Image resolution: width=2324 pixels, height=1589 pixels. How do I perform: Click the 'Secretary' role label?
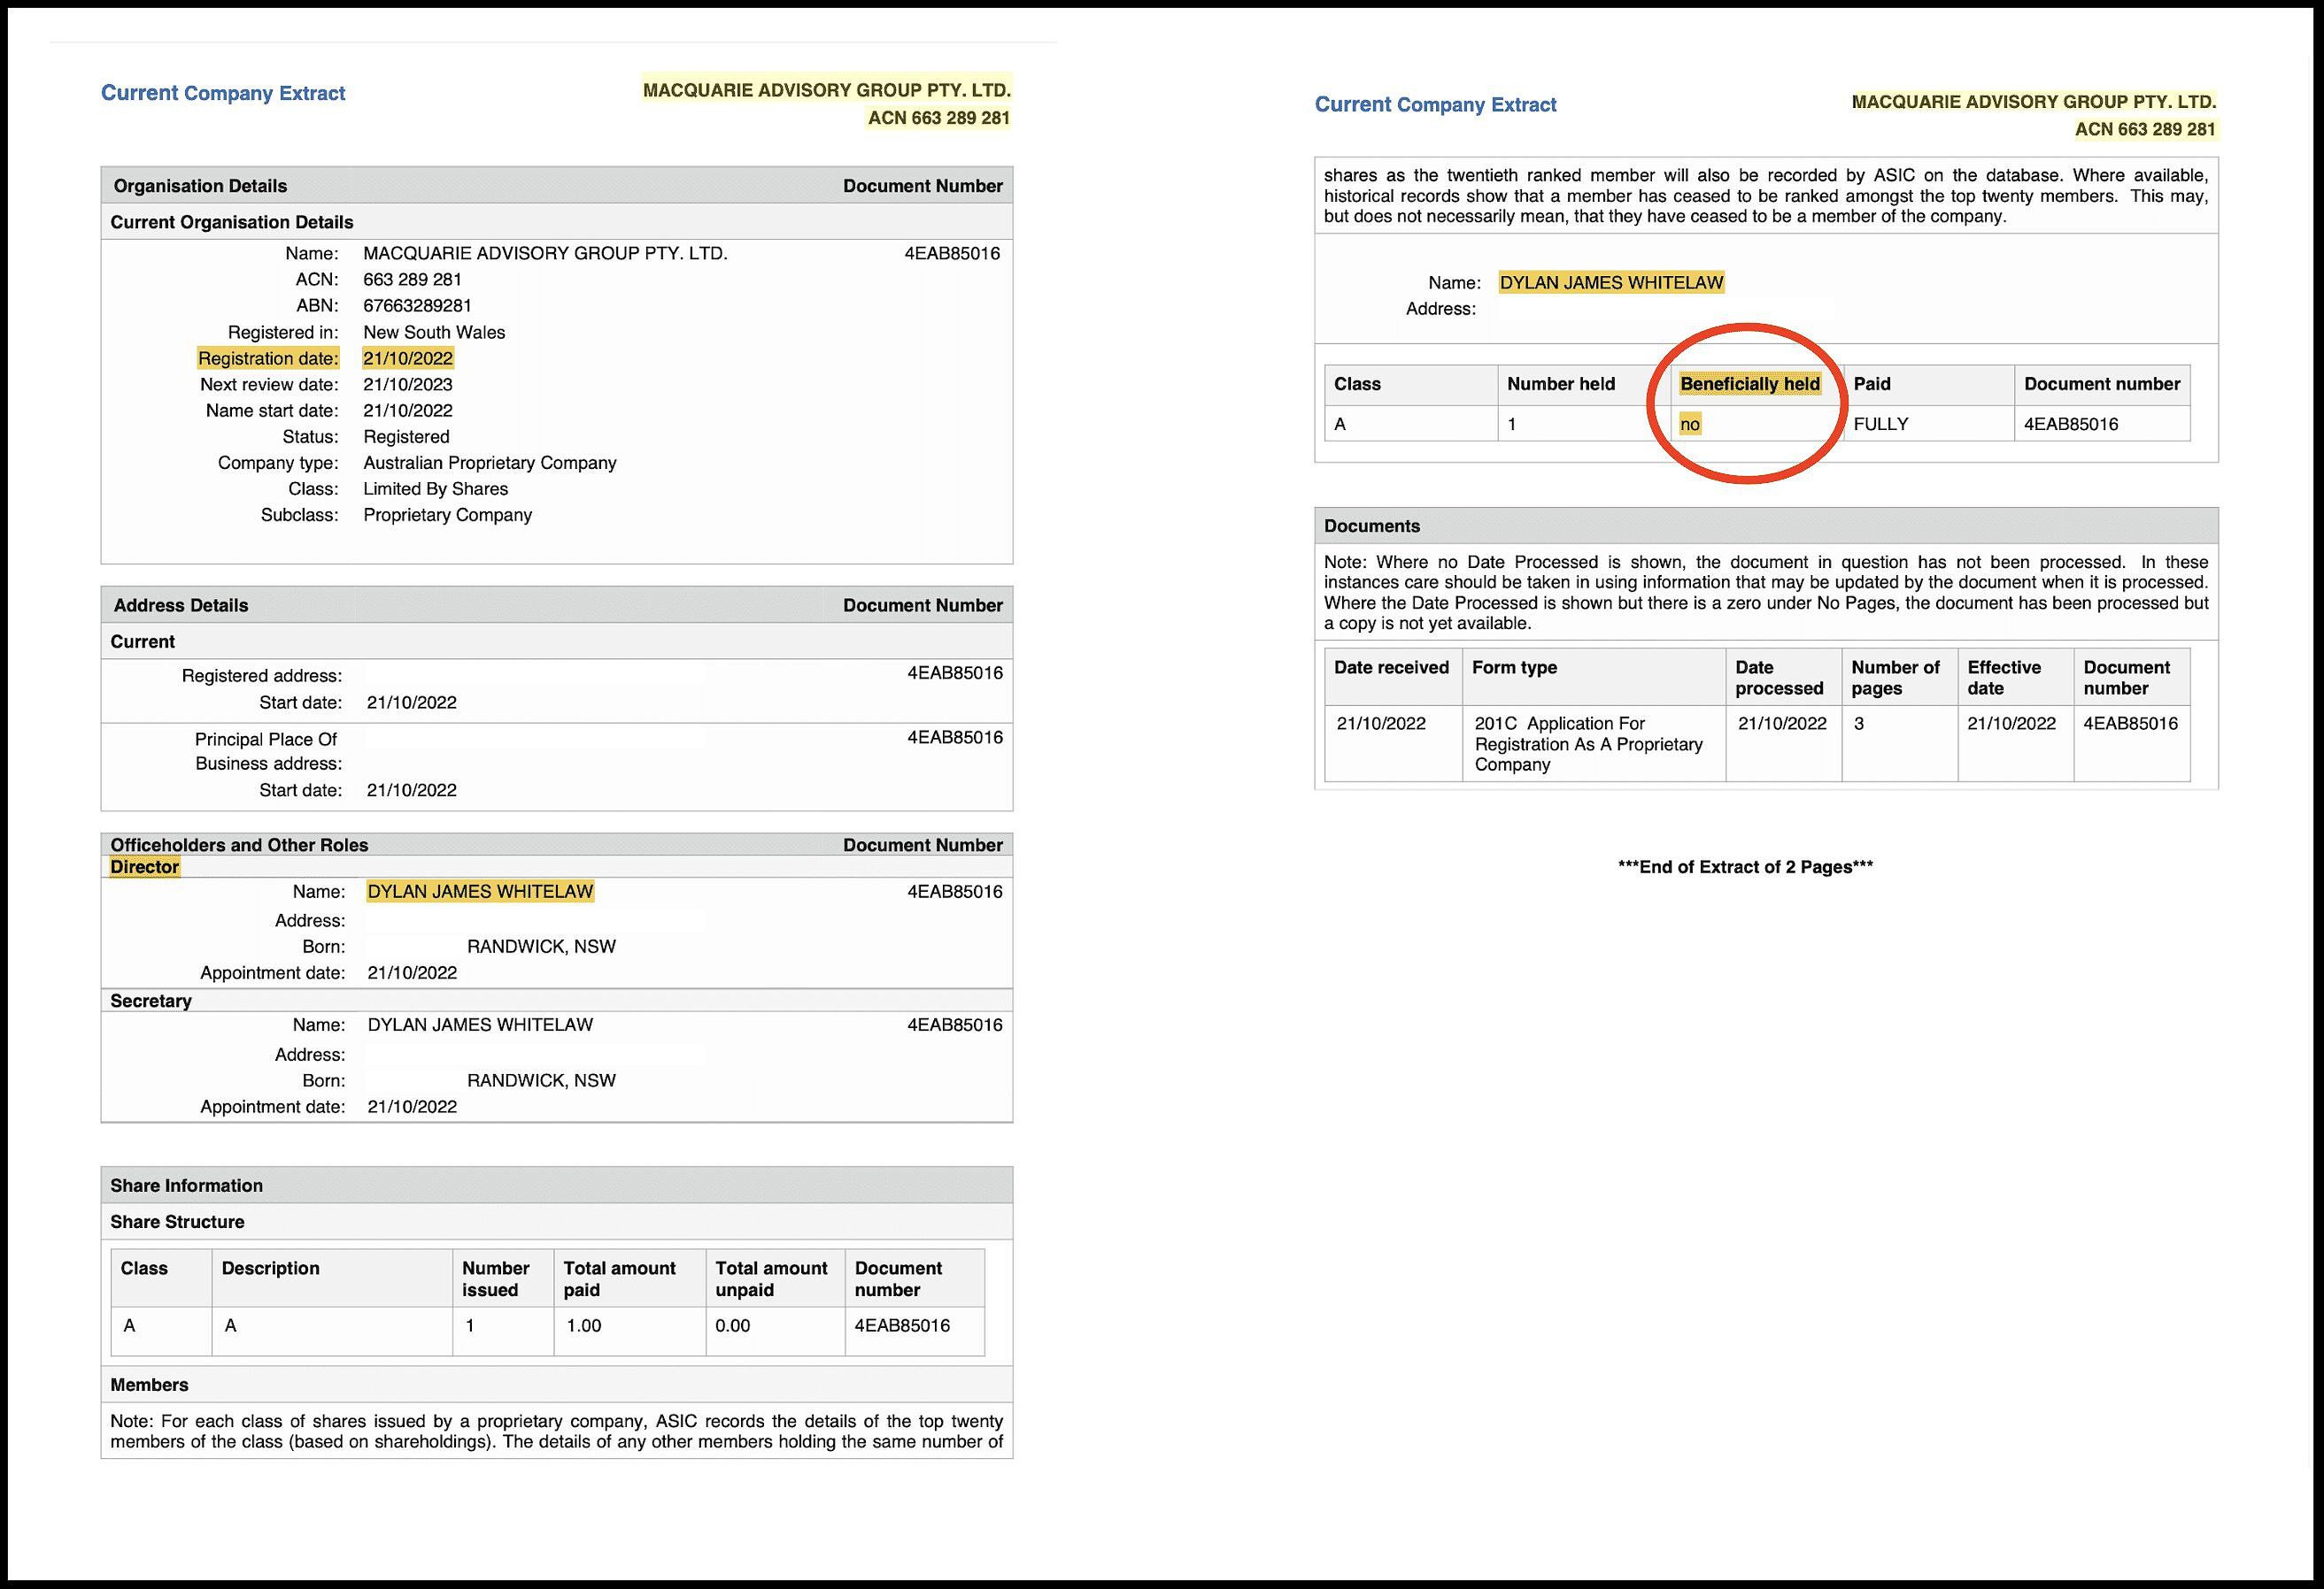point(151,1002)
